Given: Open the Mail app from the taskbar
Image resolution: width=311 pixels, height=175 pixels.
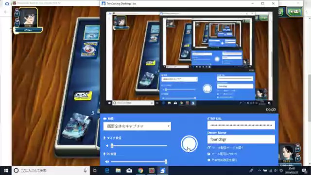Looking at the screenshot, I should tap(129, 171).
